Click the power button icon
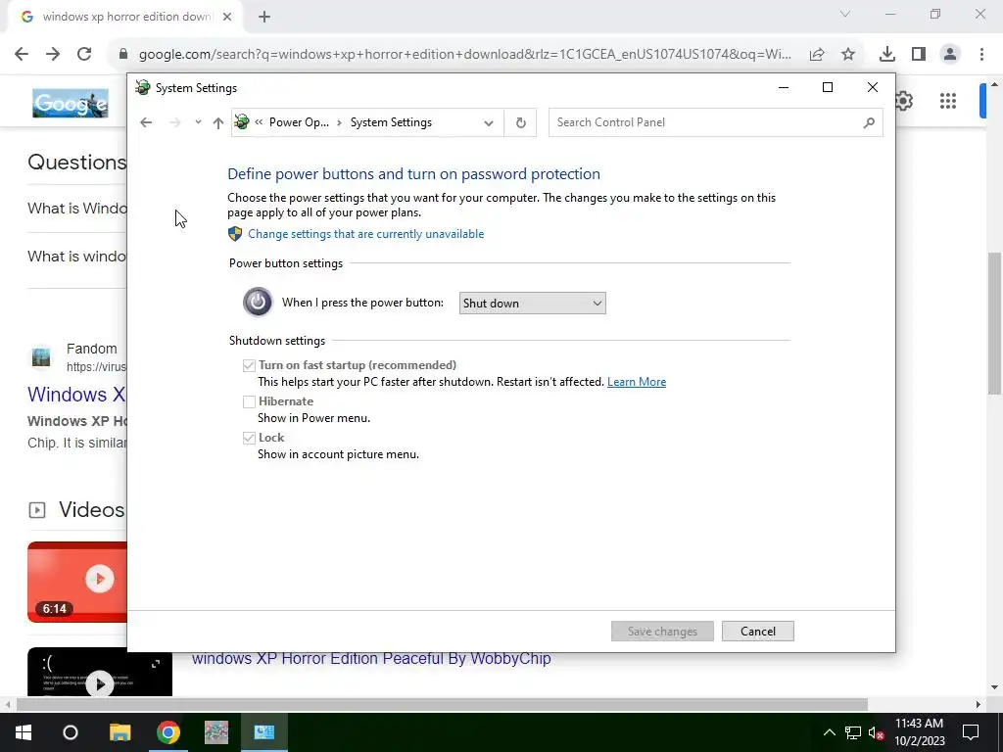 258,302
